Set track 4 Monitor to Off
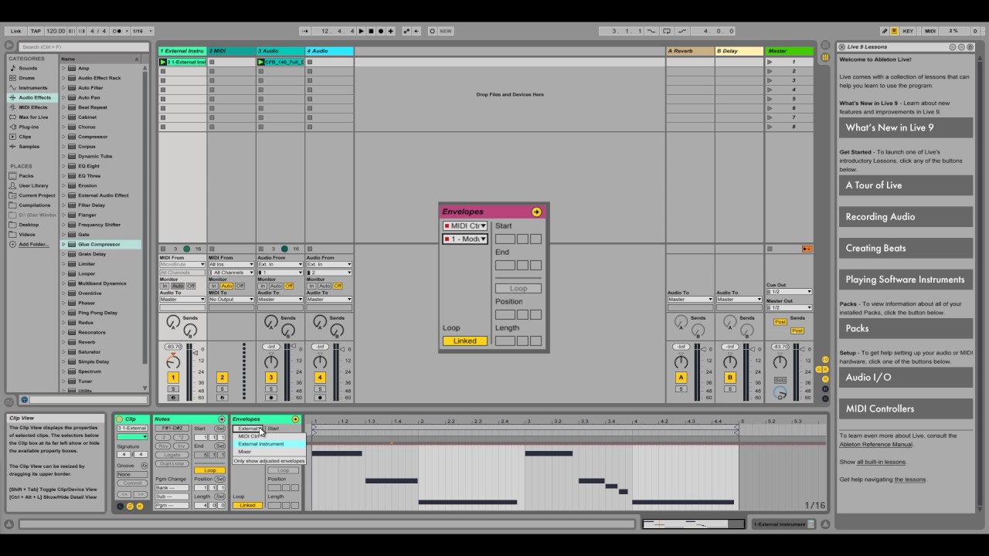 pyautogui.click(x=338, y=286)
